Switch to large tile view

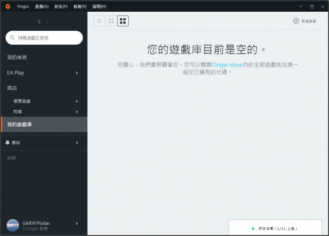pyautogui.click(x=123, y=21)
